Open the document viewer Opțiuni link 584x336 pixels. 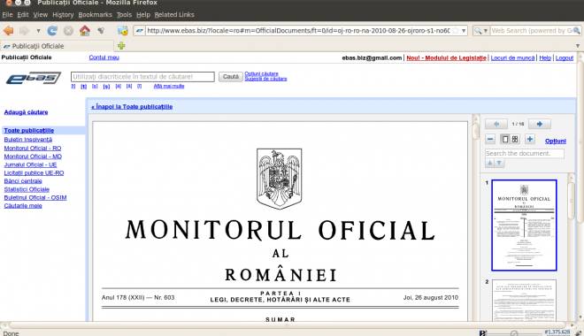click(556, 141)
